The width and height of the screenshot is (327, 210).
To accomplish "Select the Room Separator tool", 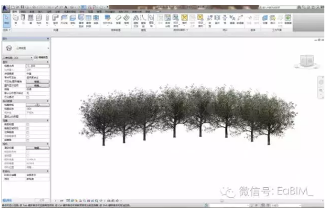I will coord(168,21).
